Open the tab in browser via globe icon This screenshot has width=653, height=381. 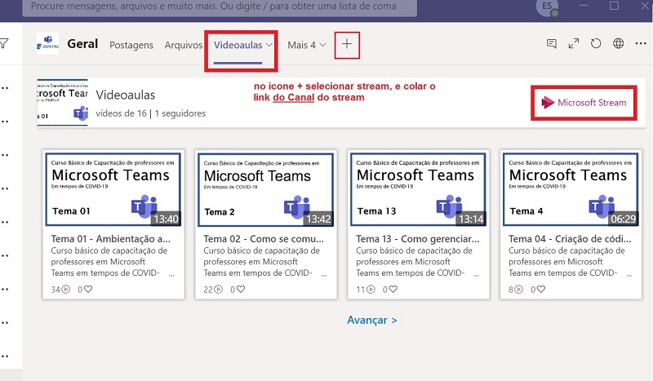[619, 43]
